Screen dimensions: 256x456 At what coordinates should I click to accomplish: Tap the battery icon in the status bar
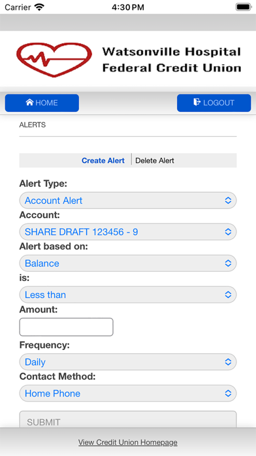243,7
